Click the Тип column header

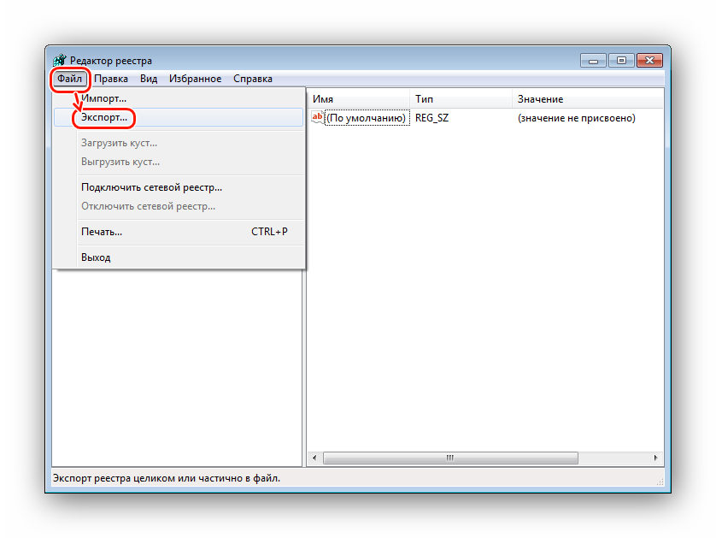click(460, 99)
